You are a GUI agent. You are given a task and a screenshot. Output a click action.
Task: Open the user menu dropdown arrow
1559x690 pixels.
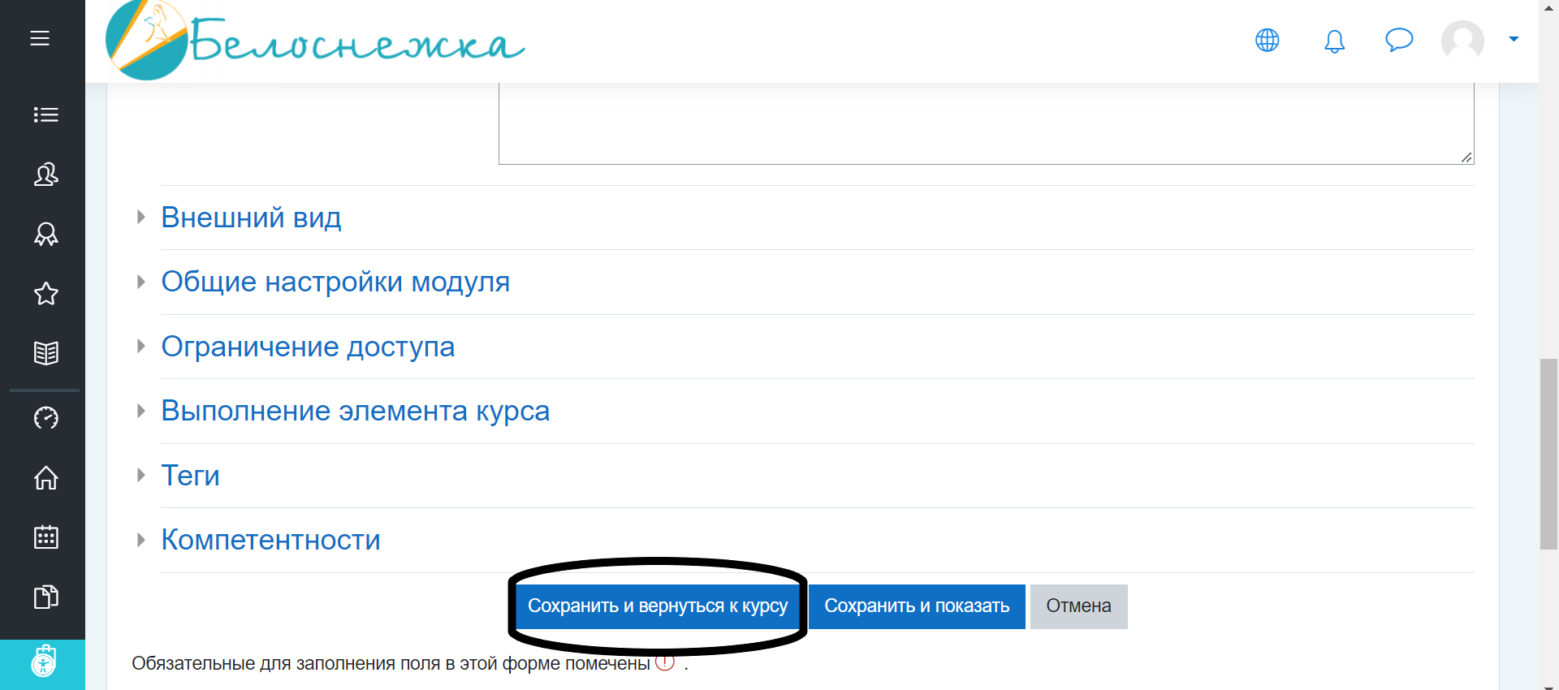pos(1514,39)
